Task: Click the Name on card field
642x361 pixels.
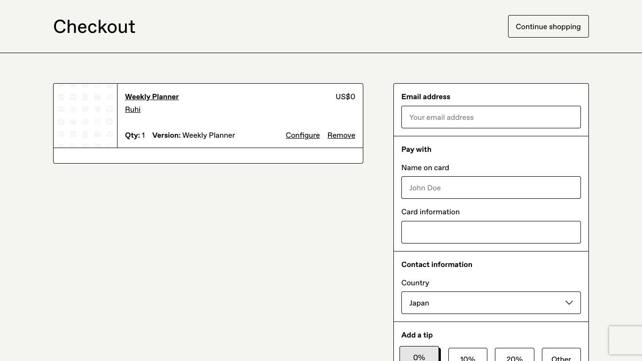Action: (491, 188)
